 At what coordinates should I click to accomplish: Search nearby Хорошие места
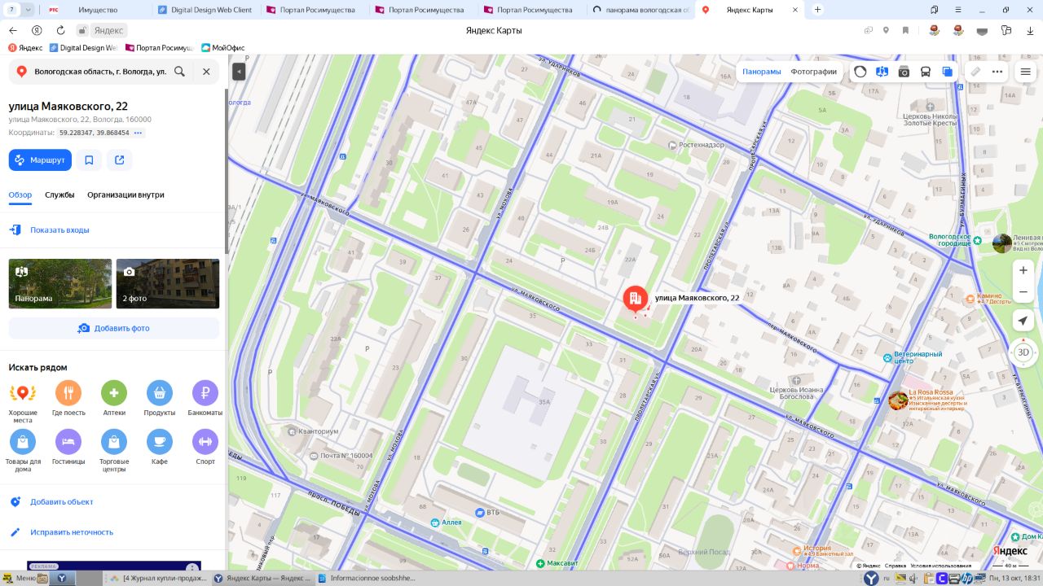coord(23,401)
